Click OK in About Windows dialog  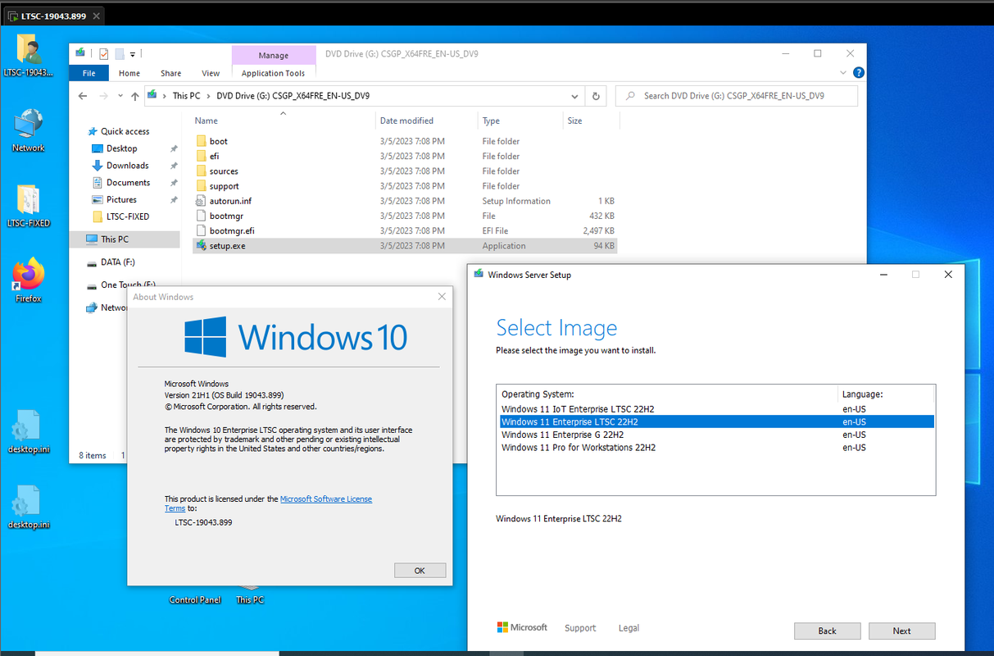420,571
